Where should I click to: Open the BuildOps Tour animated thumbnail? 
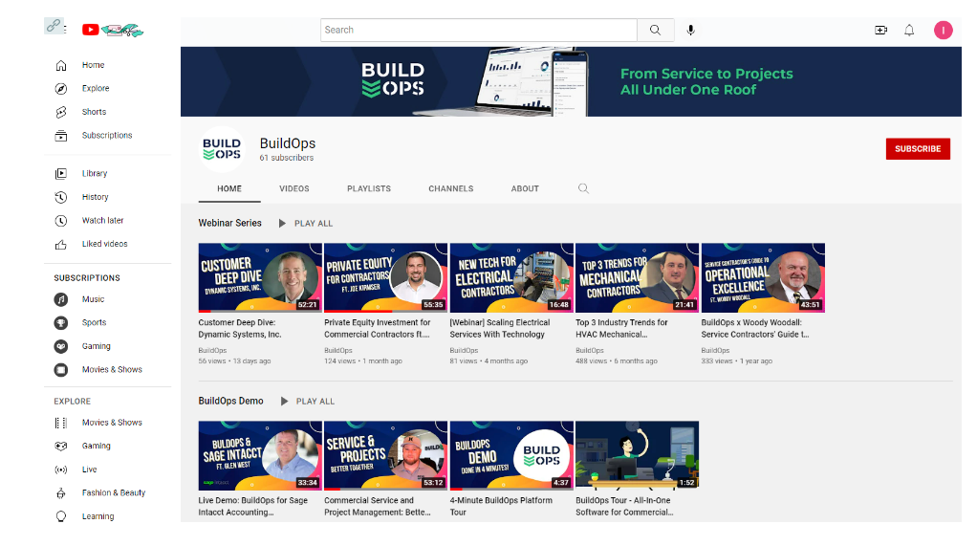coord(637,455)
